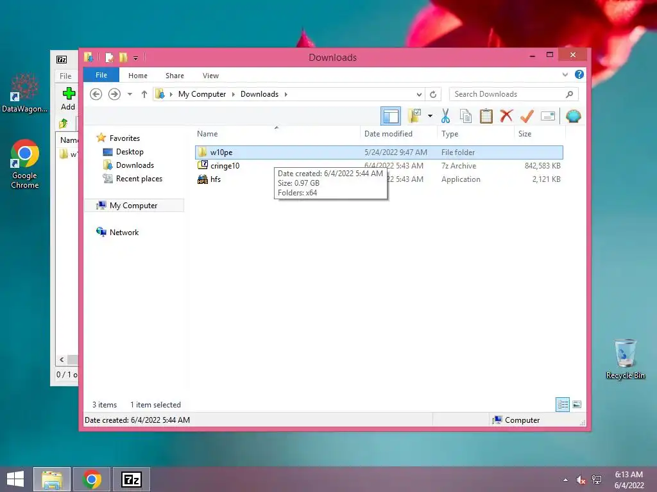Screen dimensions: 657x492
Task: Refresh the Downloads folder
Action: click(433, 95)
